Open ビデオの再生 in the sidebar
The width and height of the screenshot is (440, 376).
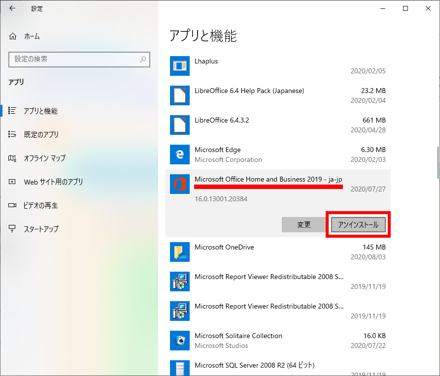(41, 206)
